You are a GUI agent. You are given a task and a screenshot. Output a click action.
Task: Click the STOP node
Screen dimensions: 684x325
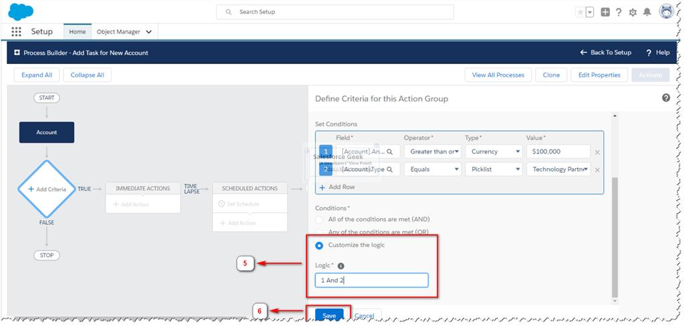(x=47, y=256)
